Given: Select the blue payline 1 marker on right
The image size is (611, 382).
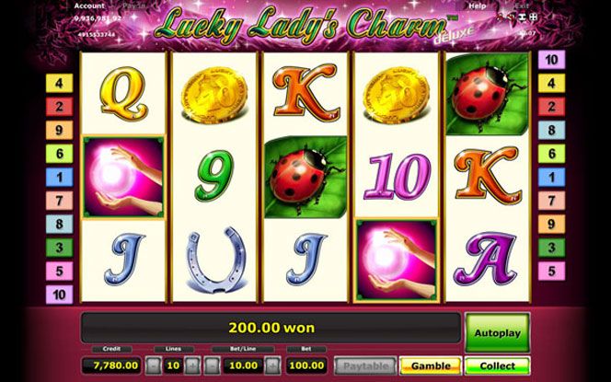Looking at the screenshot, I should pyautogui.click(x=551, y=178).
